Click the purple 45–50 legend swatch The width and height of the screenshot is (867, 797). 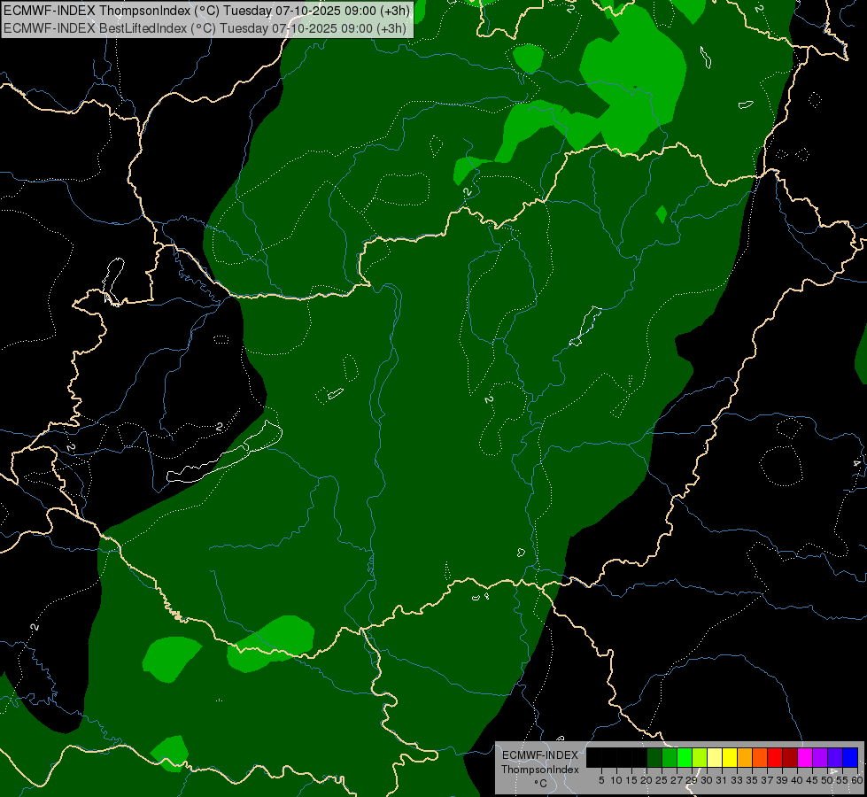(820, 757)
